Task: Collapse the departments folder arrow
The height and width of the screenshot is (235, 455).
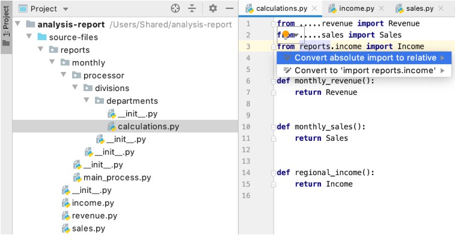Action: point(87,100)
